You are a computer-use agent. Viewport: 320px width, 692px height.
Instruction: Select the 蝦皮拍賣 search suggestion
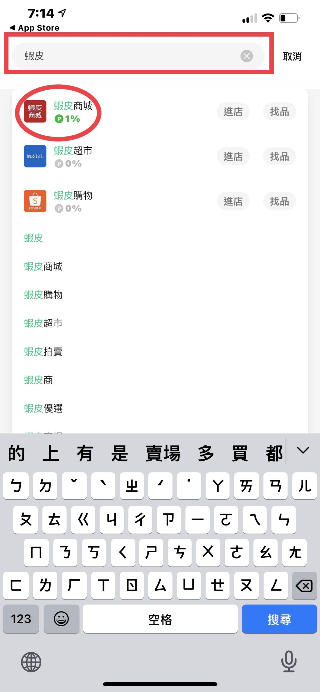point(43,351)
